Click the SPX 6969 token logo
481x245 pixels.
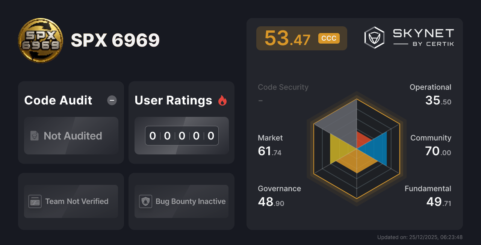pyautogui.click(x=41, y=40)
